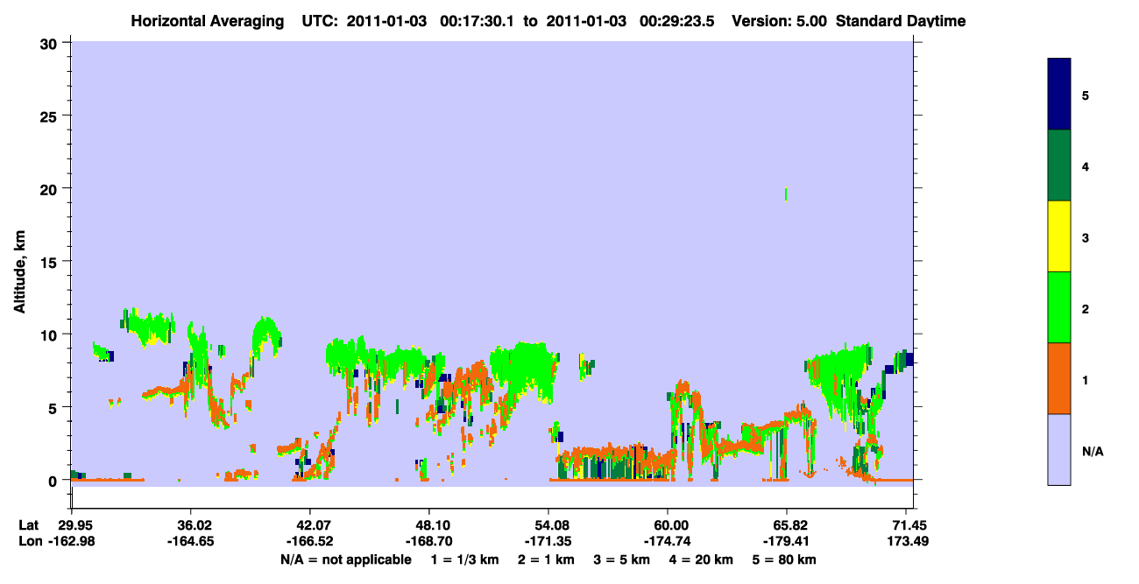
Task: Click the lavender N/A color band
Action: coord(1058,449)
